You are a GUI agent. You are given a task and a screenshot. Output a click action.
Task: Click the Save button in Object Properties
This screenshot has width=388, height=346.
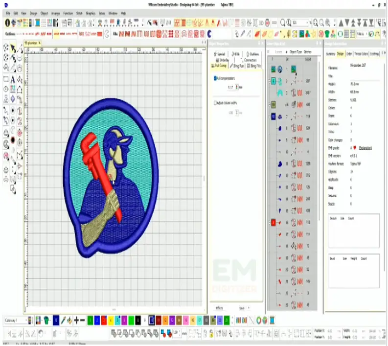click(242, 308)
